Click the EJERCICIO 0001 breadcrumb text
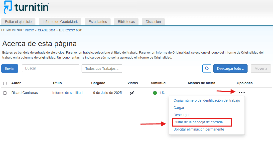This screenshot has width=273, height=142. [x=71, y=30]
